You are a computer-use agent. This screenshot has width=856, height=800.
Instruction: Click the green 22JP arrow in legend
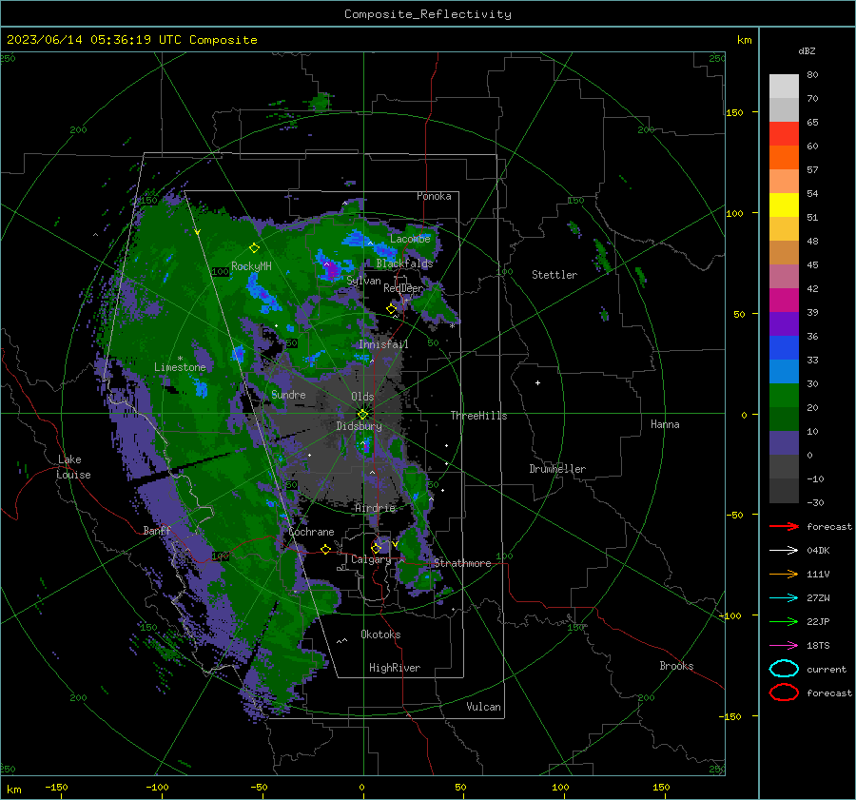[784, 621]
